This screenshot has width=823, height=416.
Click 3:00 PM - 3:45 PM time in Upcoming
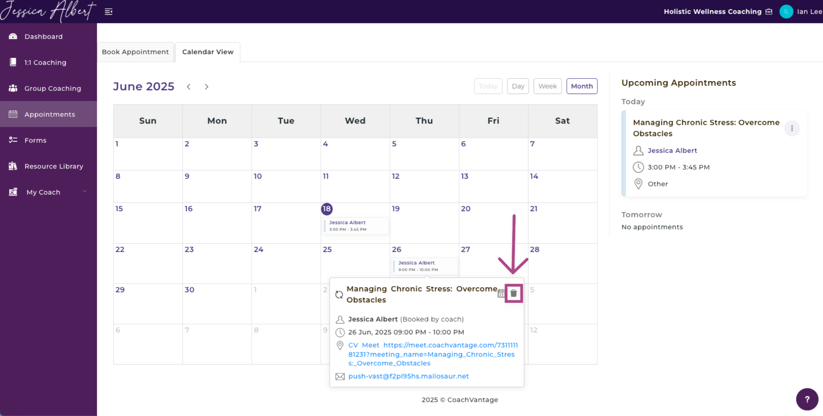point(678,167)
